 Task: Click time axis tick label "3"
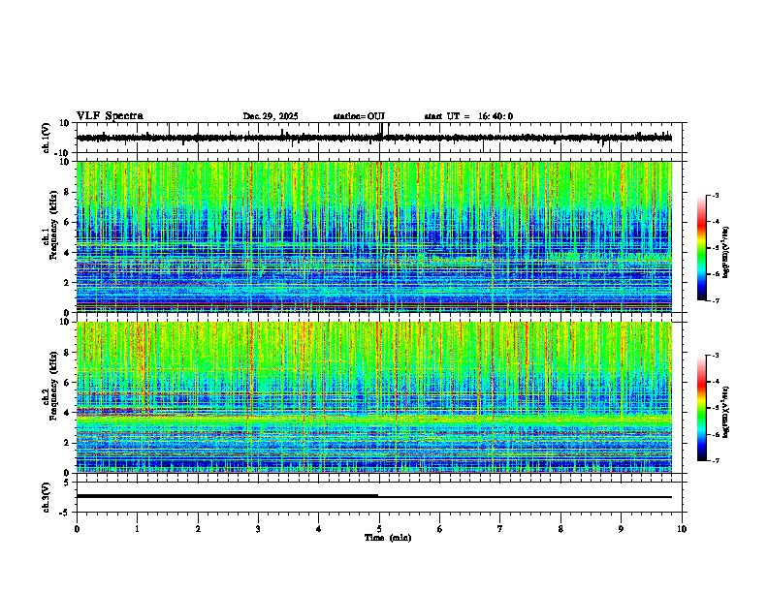point(258,529)
